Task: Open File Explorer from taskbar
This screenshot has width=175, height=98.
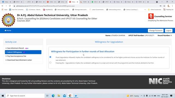Action: [x=59, y=96]
